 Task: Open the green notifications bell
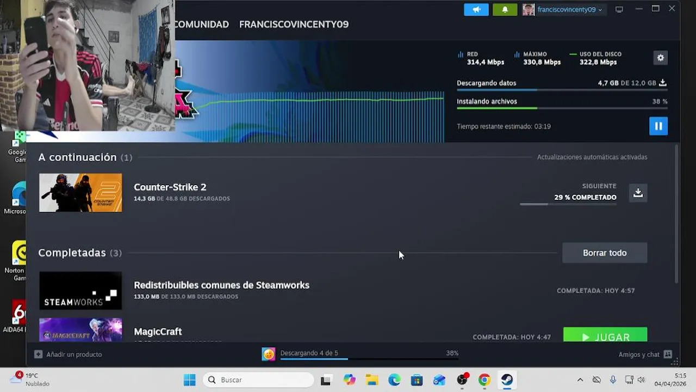pyautogui.click(x=505, y=9)
